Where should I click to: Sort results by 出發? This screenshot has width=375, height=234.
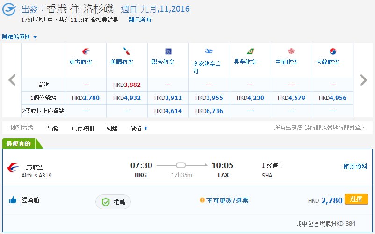(53, 128)
